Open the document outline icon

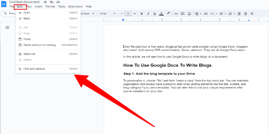click(7, 27)
